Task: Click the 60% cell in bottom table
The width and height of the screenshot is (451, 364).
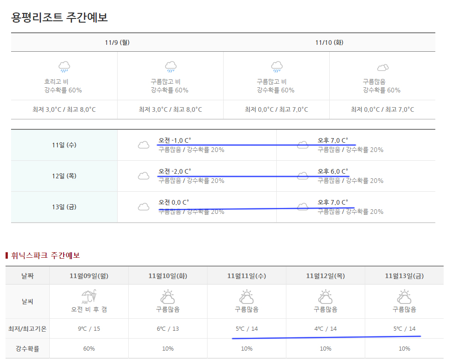Action: 89,348
